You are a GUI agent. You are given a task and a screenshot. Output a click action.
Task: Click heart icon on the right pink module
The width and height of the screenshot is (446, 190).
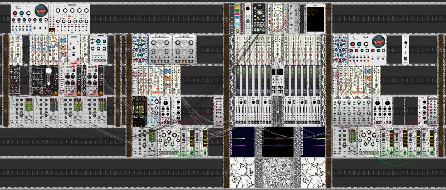pyautogui.click(x=96, y=66)
